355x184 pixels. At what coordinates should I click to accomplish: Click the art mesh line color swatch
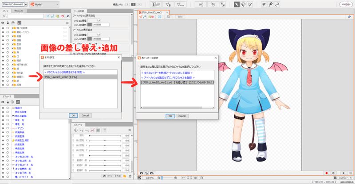(90, 25)
